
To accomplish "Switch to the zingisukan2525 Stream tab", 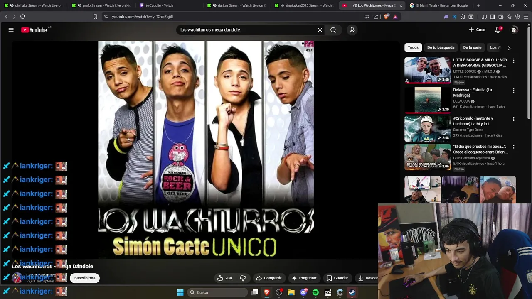I will 305,5.
